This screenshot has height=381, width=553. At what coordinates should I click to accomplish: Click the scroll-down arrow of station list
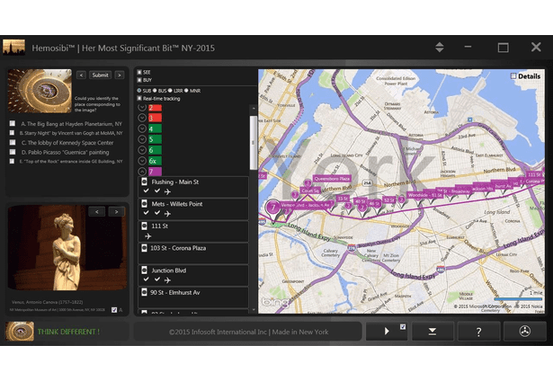pos(253,310)
